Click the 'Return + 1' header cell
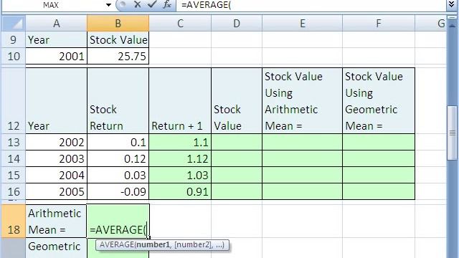The image size is (459, 258). (180, 101)
